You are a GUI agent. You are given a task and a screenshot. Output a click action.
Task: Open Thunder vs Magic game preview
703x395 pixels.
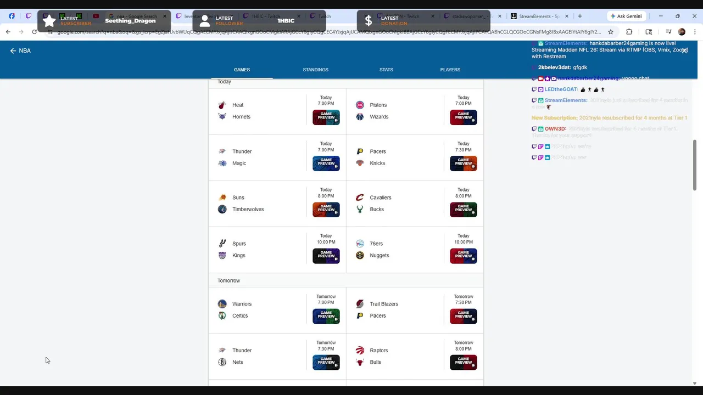click(326, 163)
